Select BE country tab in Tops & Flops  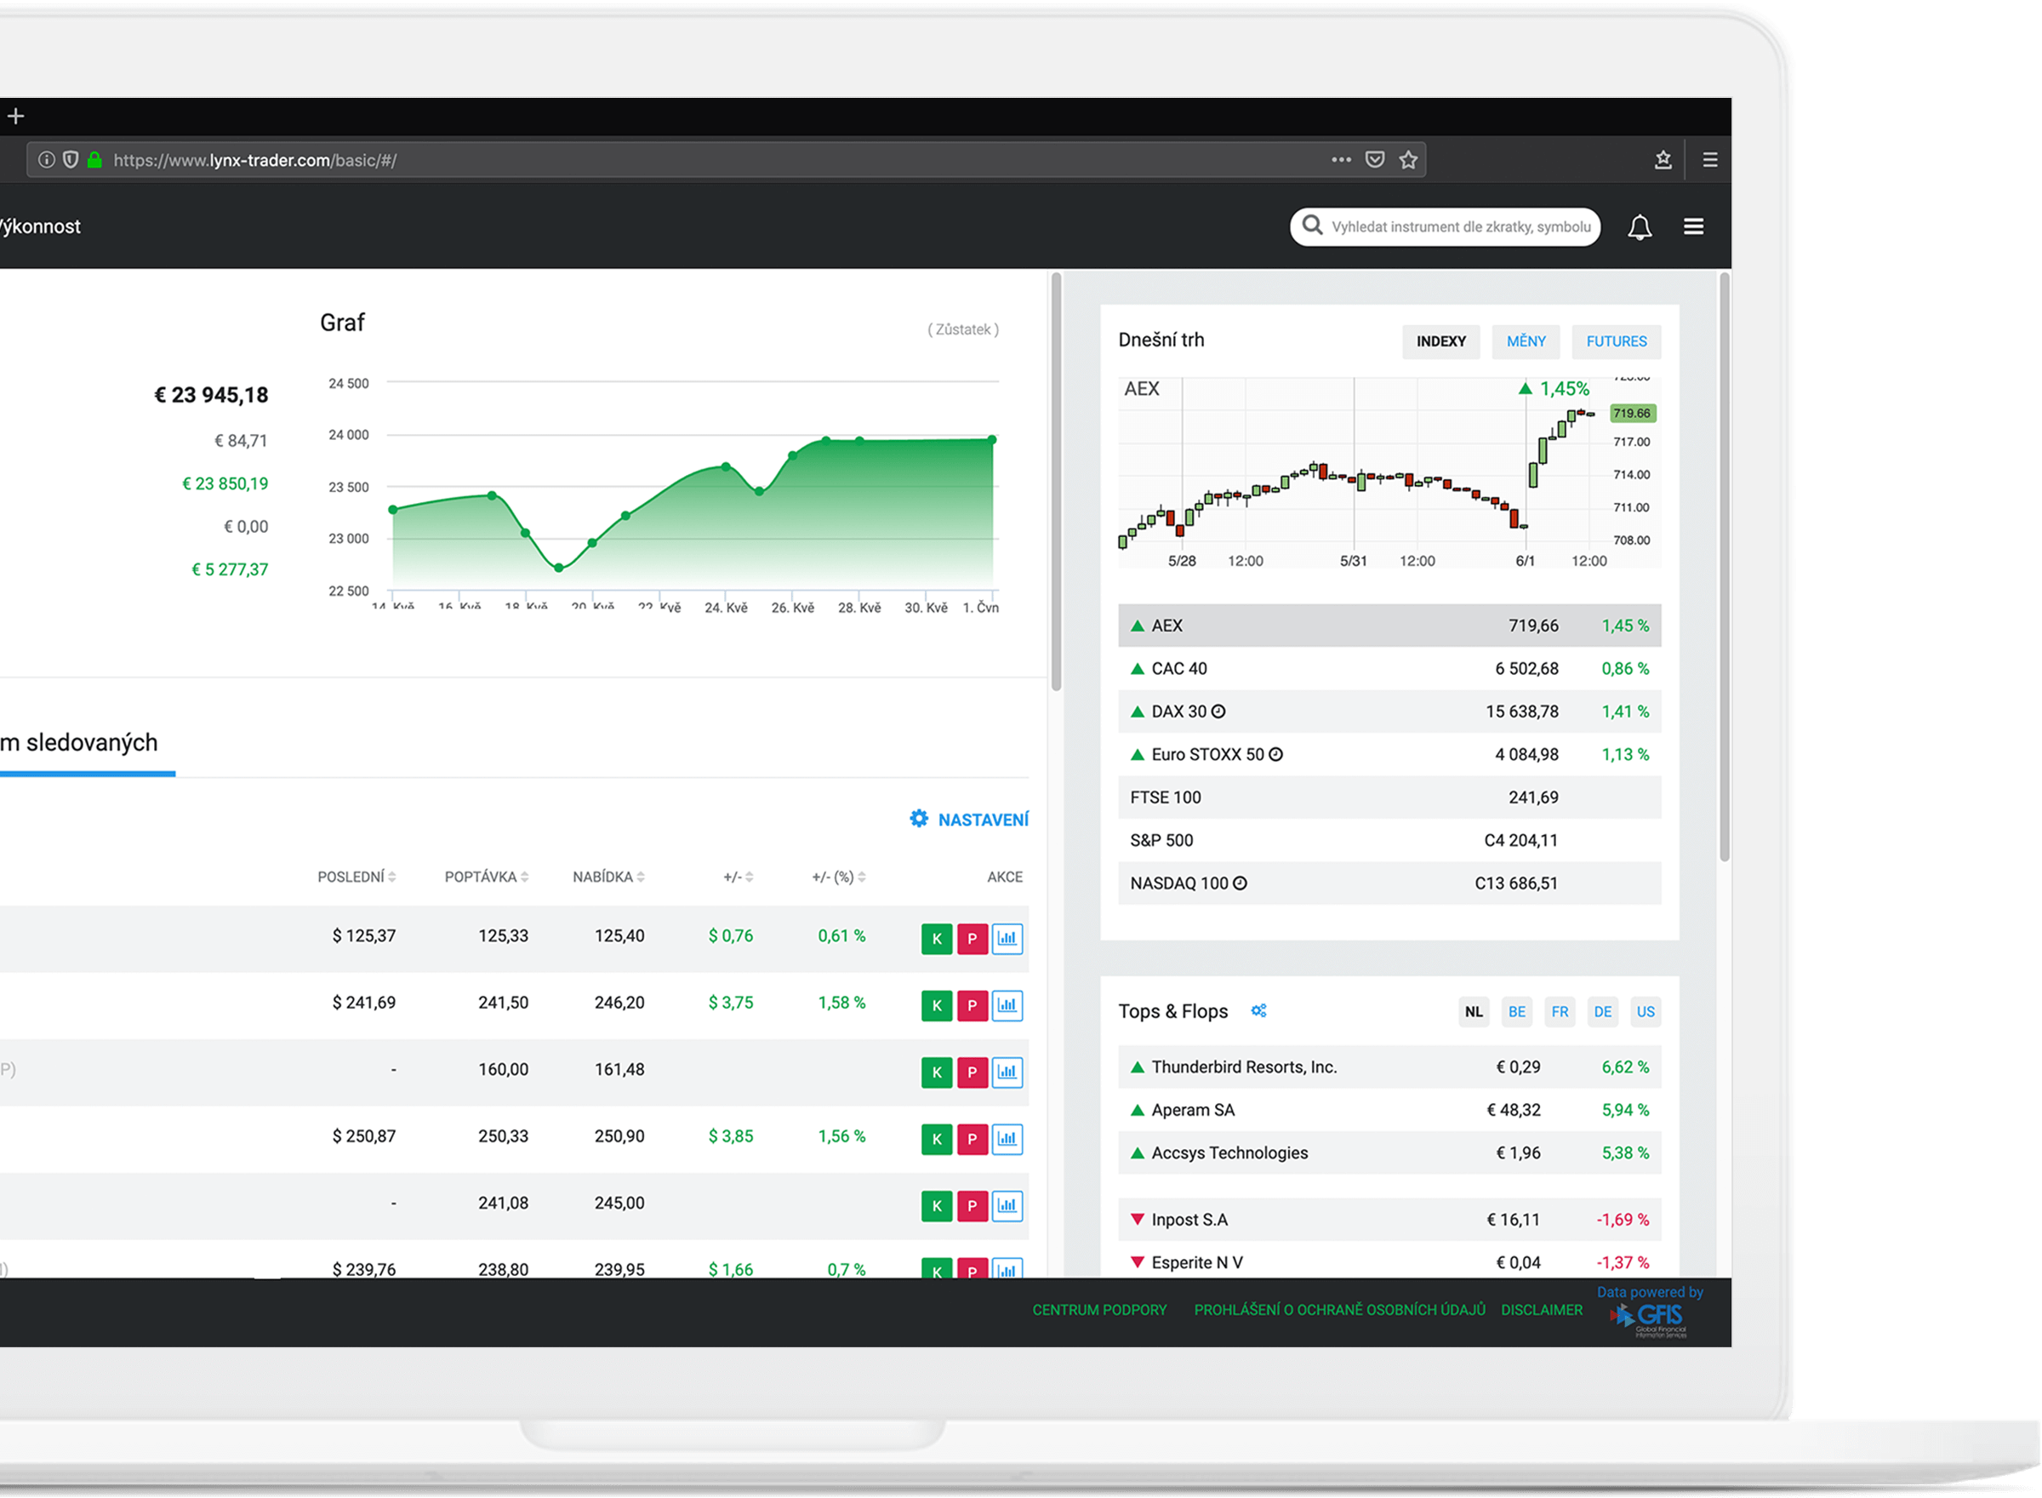(x=1516, y=1011)
